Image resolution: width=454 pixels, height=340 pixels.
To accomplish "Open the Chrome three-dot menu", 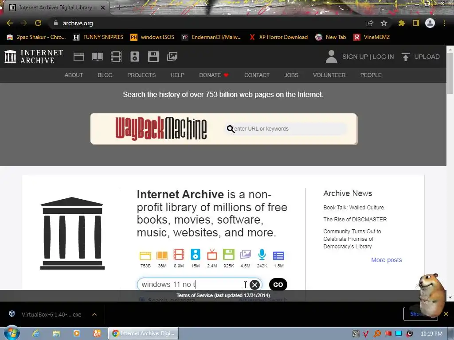I will [444, 23].
